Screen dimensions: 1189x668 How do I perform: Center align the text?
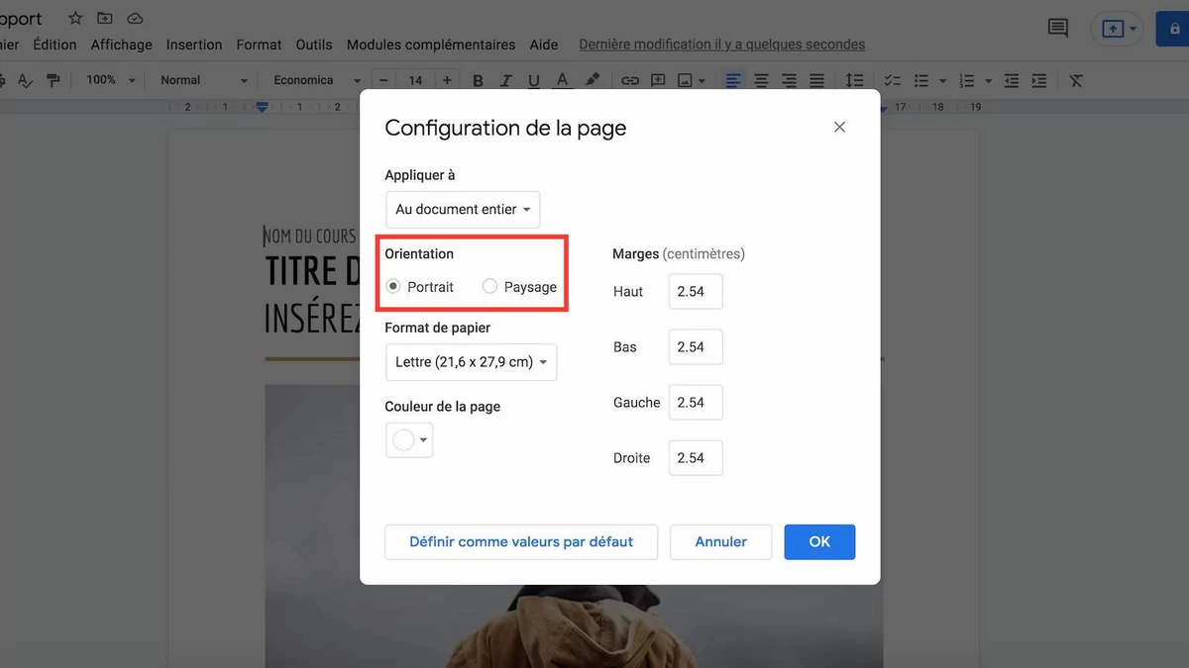[761, 80]
